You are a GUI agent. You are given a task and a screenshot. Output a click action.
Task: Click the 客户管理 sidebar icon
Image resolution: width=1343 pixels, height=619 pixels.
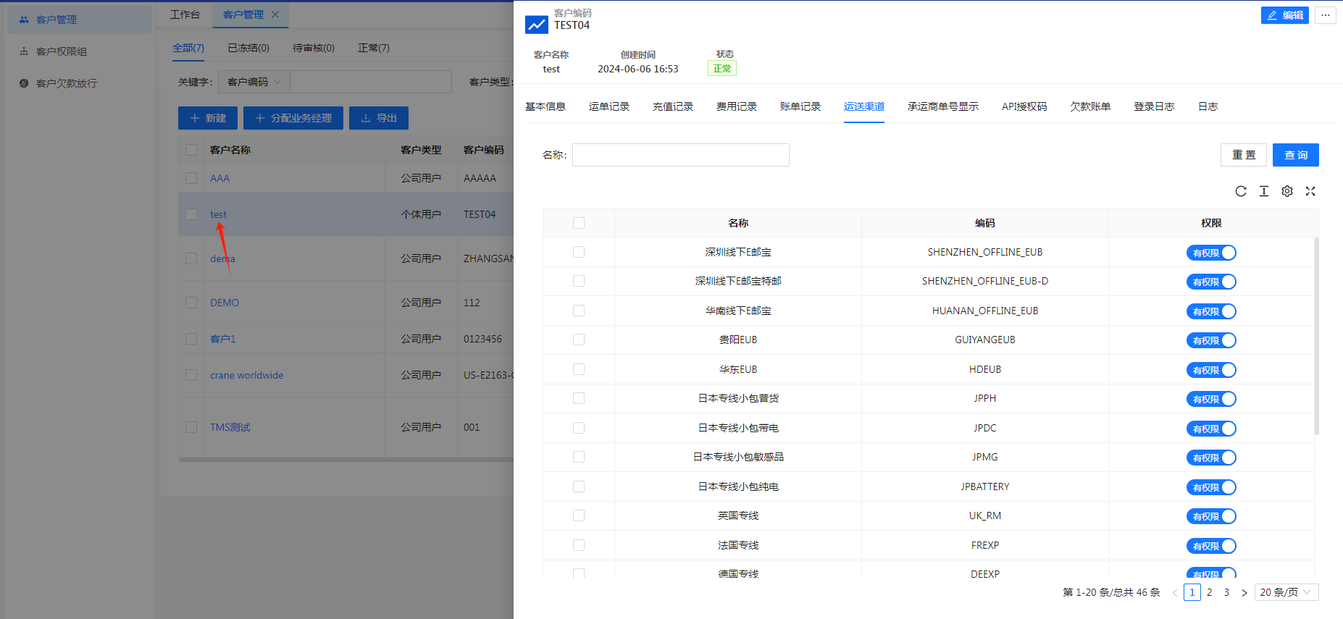tap(24, 20)
